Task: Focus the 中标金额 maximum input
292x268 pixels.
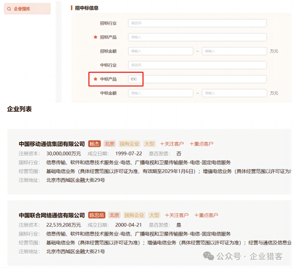Action: (234, 93)
